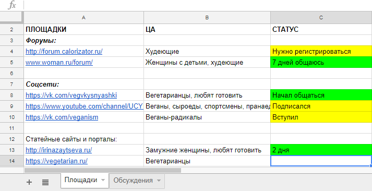The height and width of the screenshot is (191, 372).
Task: Select the Худеющие cell
Action: (x=207, y=52)
